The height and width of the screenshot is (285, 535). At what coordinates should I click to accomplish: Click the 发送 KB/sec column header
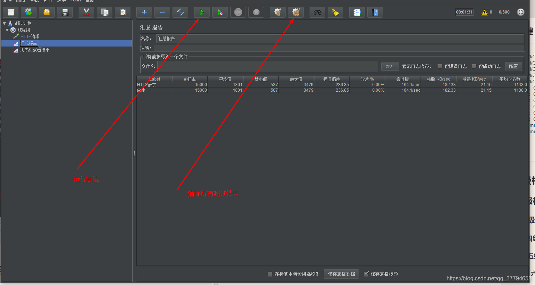(x=474, y=79)
